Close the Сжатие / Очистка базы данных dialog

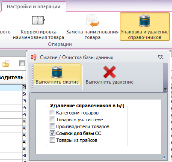[160, 57]
